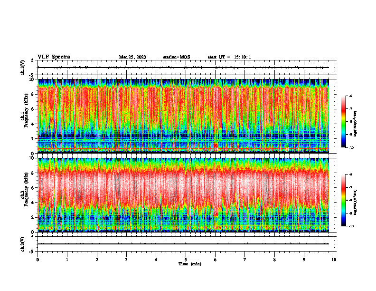Click the ch.1 spectrogram panel
Image resolution: width=376 pixels, height=291 pixels.
[183, 116]
